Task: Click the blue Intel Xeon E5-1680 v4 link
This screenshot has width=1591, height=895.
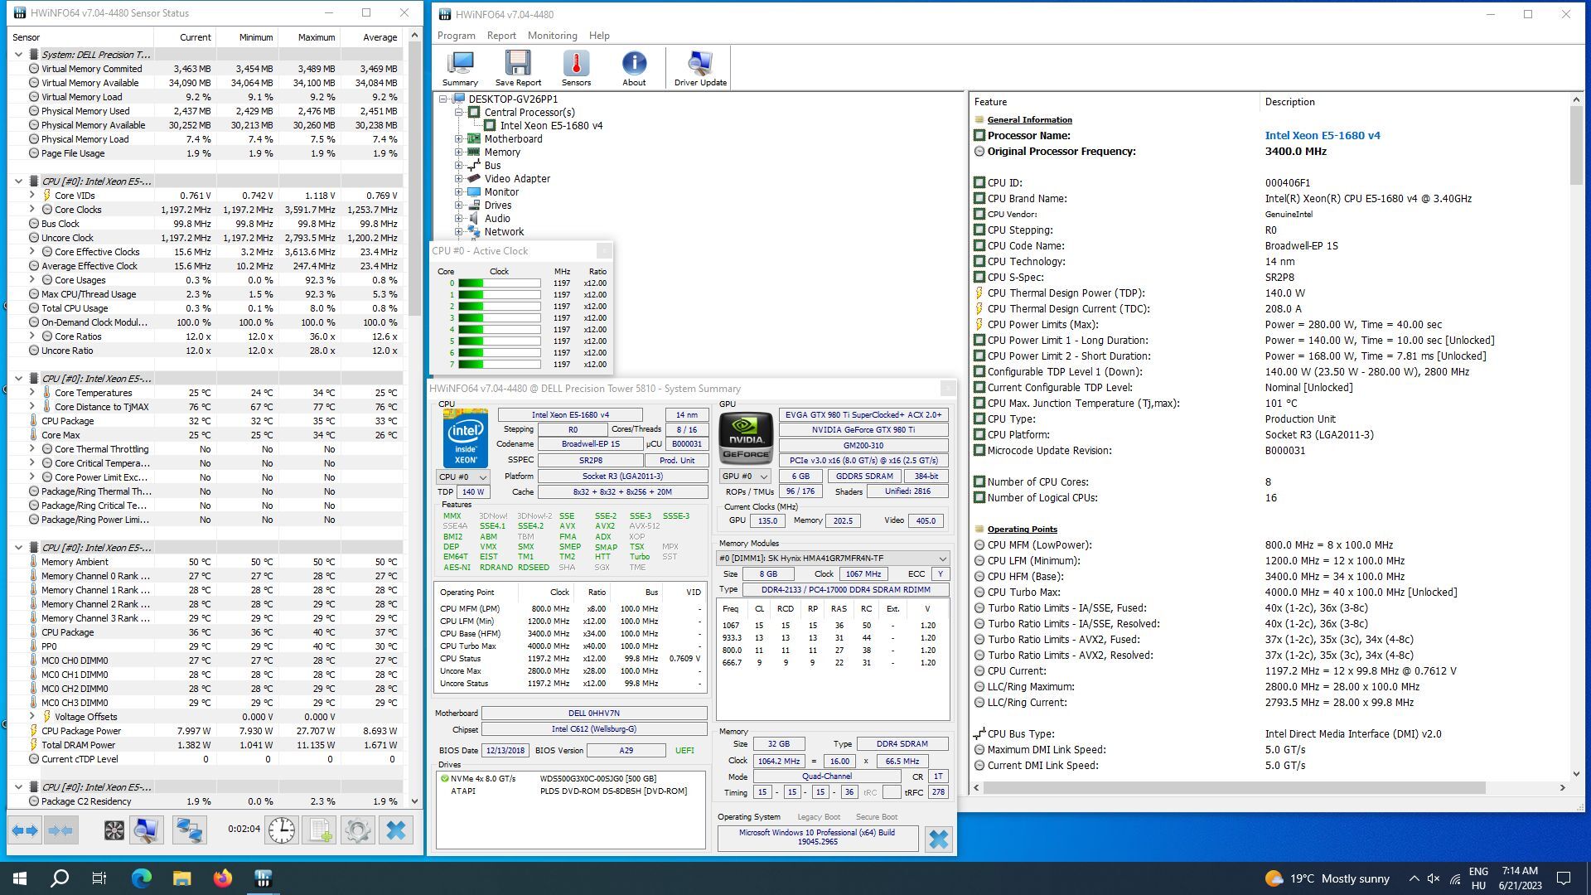Action: [x=1323, y=136]
